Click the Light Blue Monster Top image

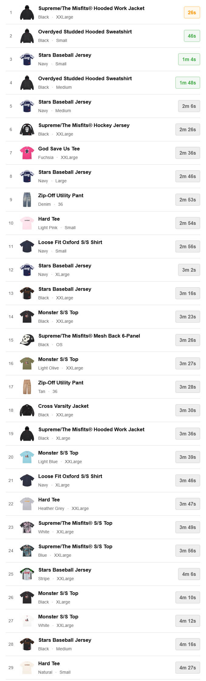click(x=27, y=457)
